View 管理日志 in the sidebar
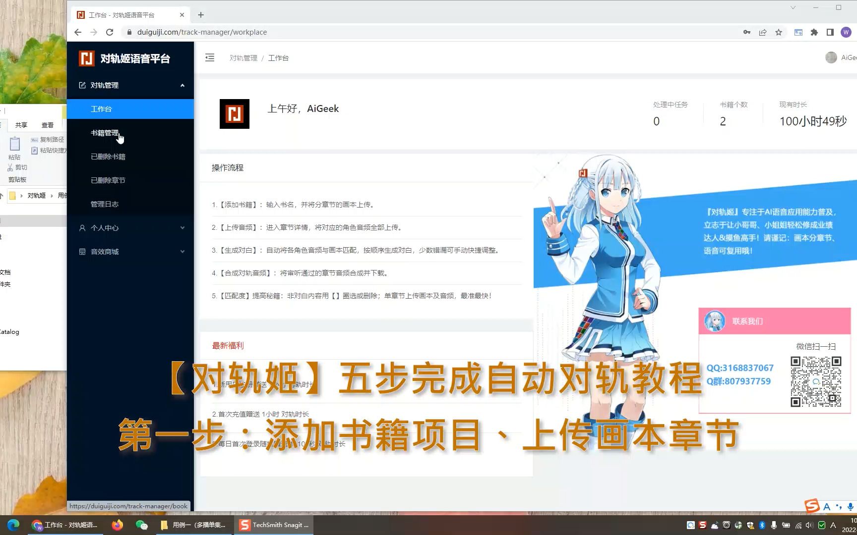The image size is (857, 535). (105, 204)
